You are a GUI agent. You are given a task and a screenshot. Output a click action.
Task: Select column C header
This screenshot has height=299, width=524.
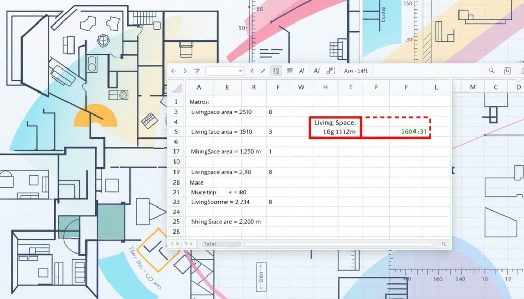point(496,87)
